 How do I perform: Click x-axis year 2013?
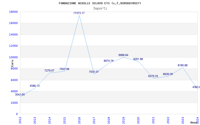tap(35, 120)
